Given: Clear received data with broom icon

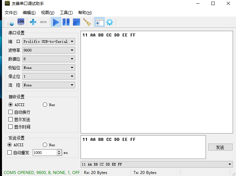Looking at the screenshot, I should 87,22.
